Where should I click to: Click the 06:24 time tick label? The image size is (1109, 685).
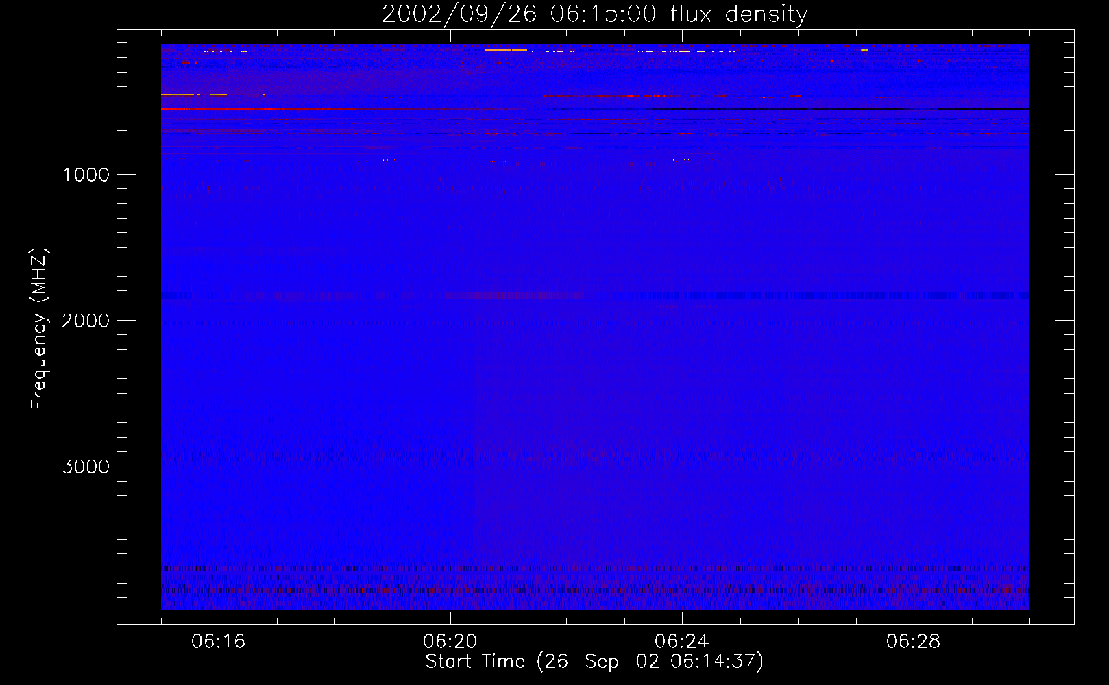pos(682,642)
